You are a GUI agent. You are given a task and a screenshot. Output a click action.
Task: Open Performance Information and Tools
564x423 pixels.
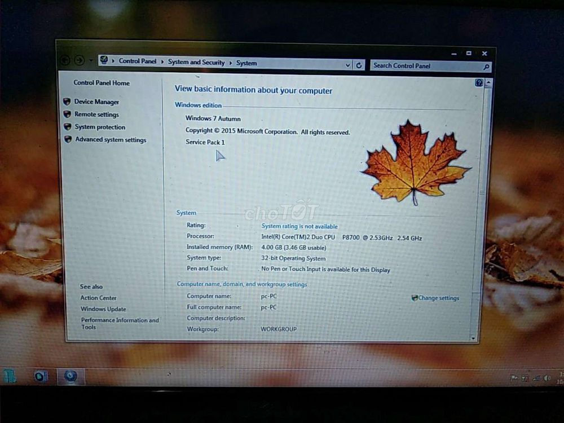[x=120, y=323]
